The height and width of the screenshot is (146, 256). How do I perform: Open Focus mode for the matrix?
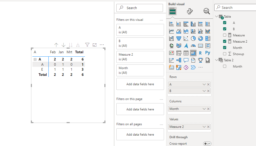click(x=95, y=45)
